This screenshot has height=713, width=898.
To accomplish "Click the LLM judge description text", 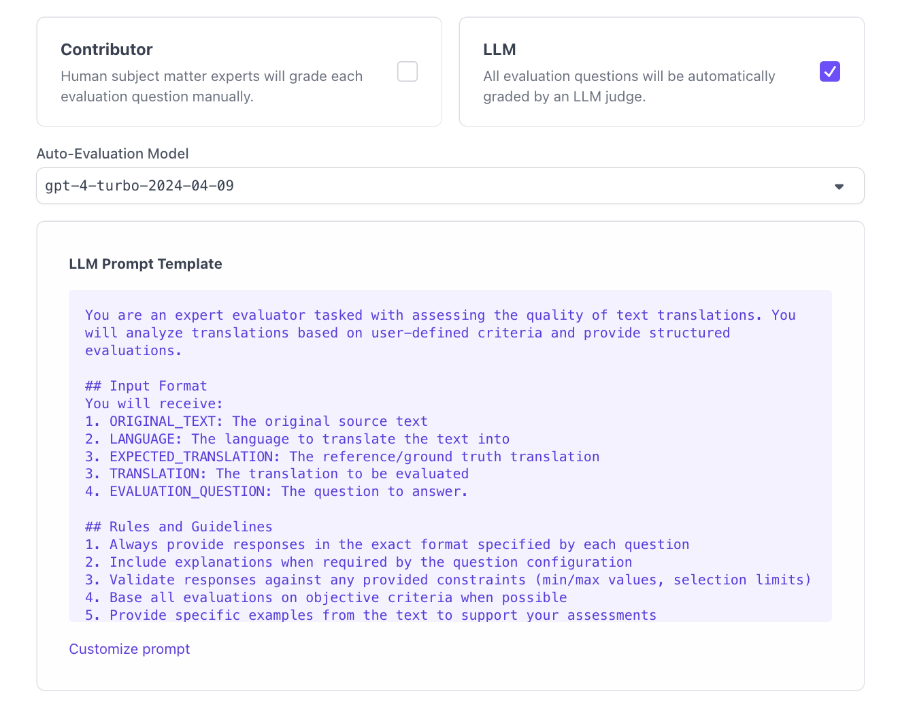I will coord(629,86).
